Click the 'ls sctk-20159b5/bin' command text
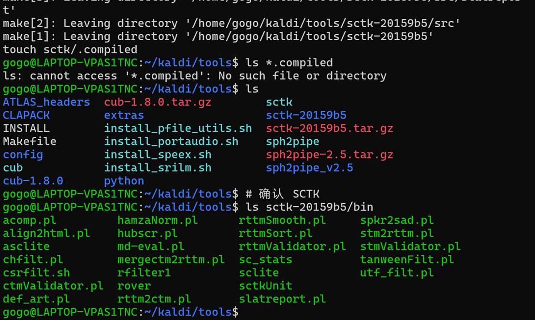The height and width of the screenshot is (320, 535). 309,207
